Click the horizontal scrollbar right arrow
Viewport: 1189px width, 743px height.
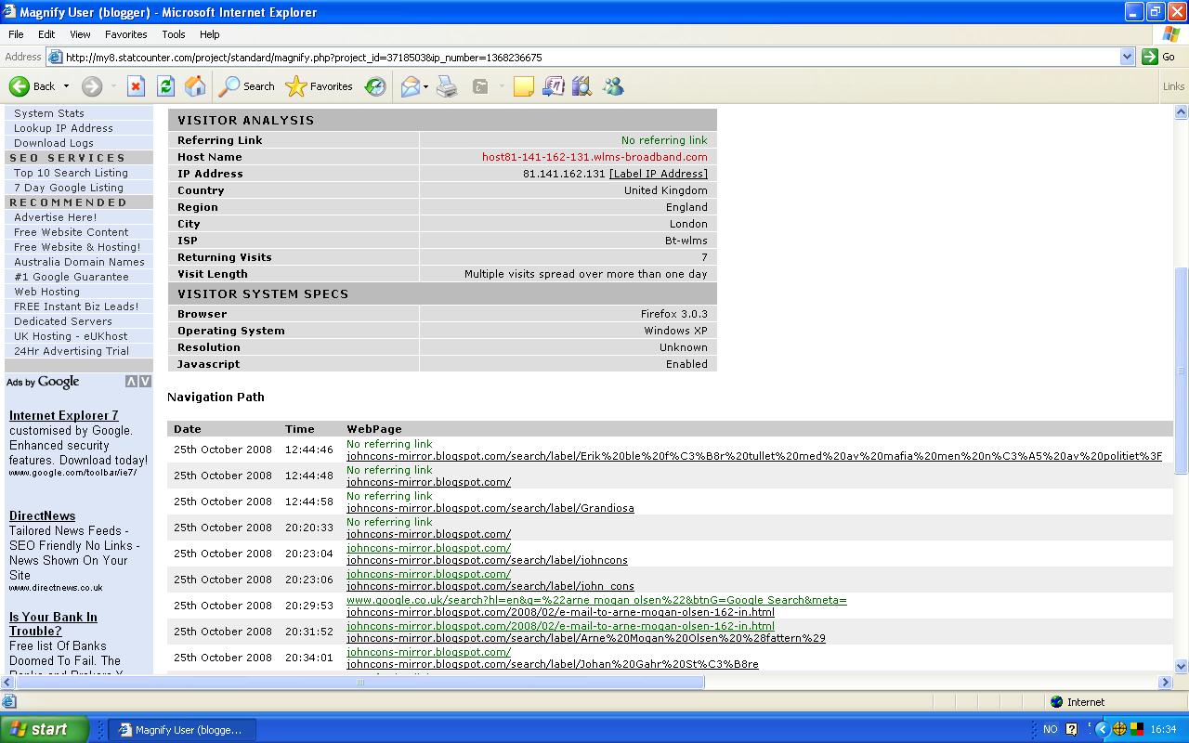(1166, 682)
